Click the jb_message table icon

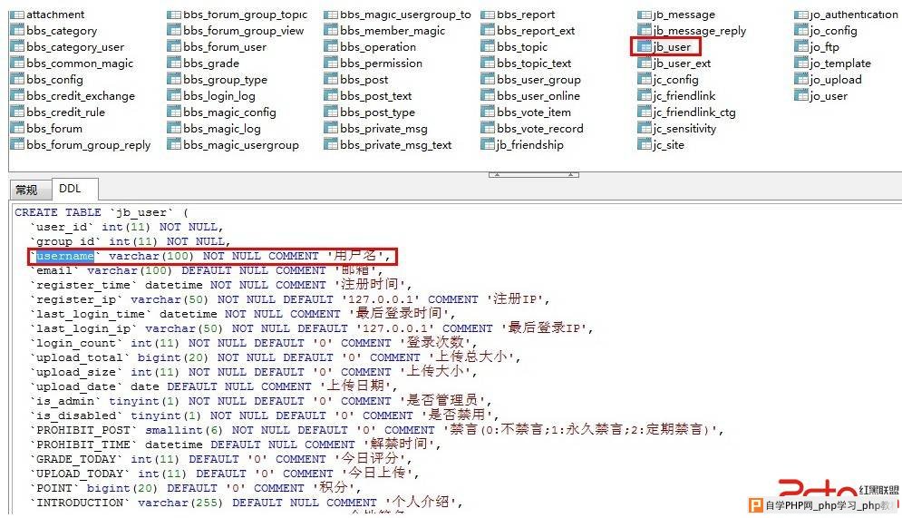[x=645, y=15]
